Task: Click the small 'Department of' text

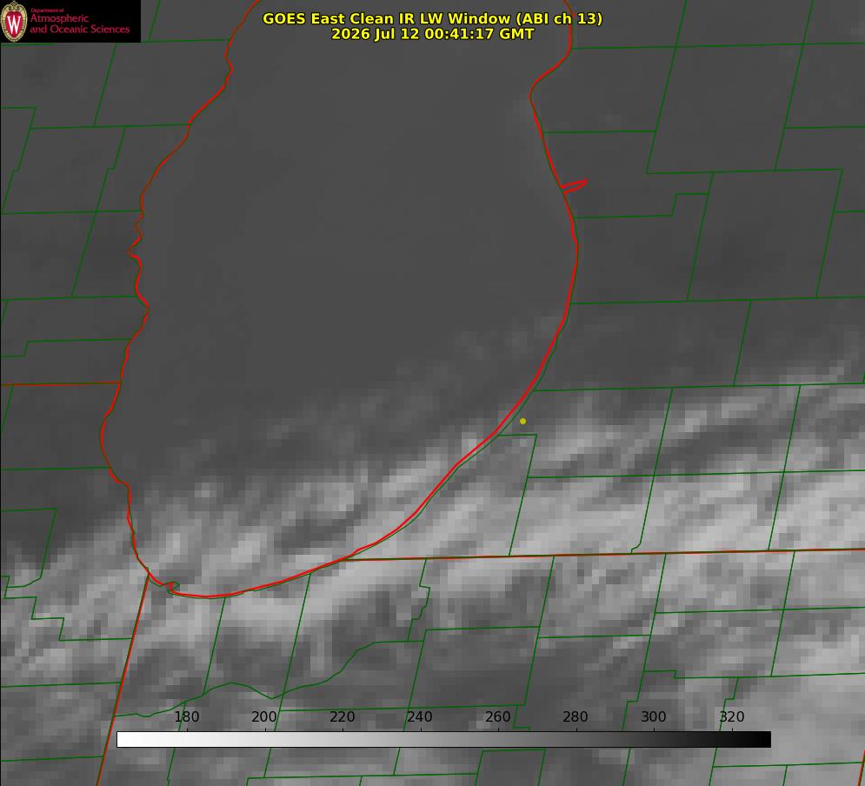Action: 47,10
